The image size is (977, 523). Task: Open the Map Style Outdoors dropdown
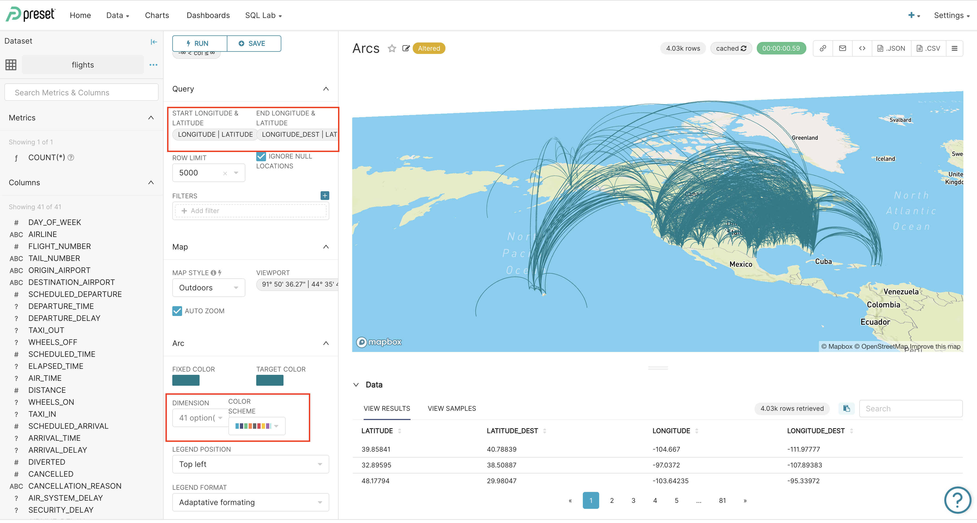[x=208, y=288]
